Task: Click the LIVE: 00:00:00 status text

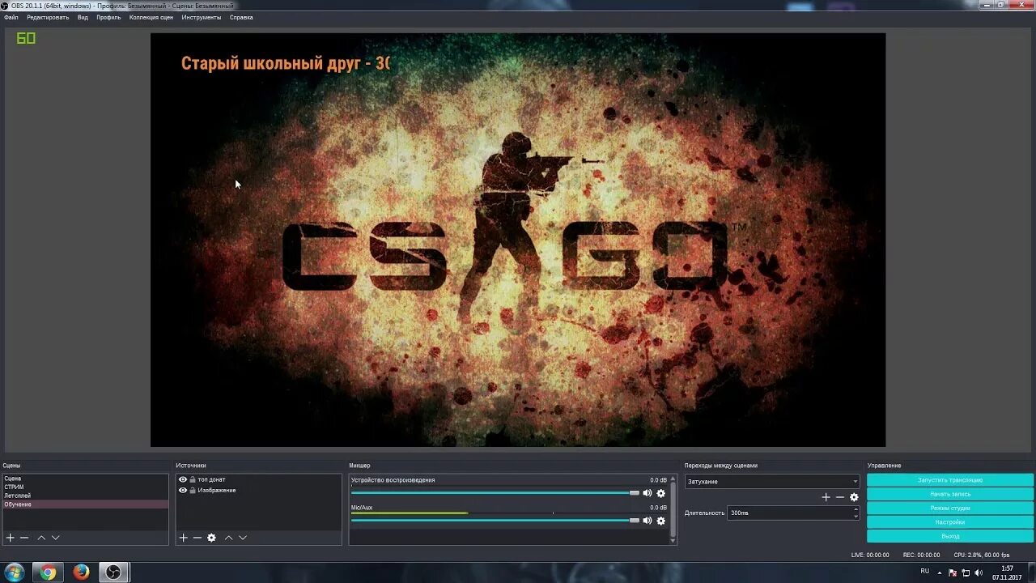Action: coord(870,555)
